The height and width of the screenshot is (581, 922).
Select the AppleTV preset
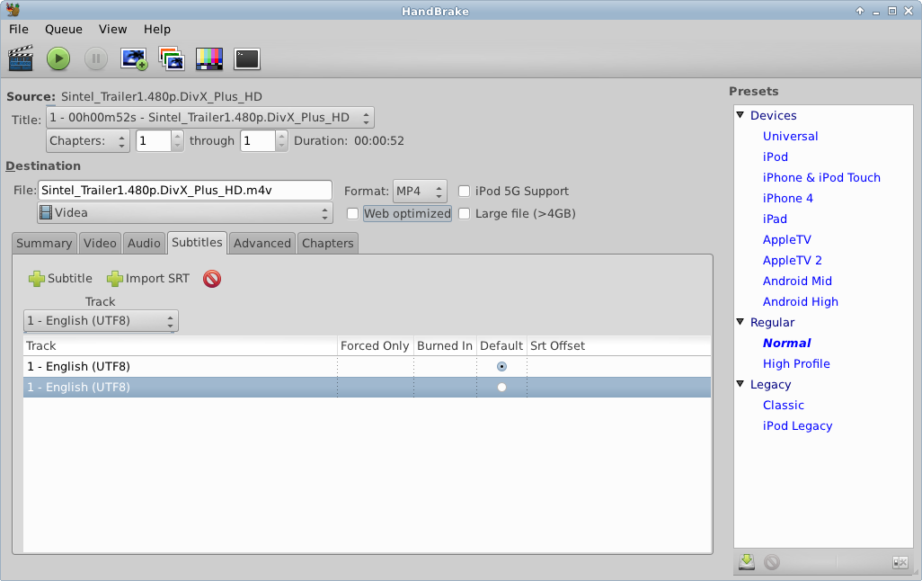(787, 239)
